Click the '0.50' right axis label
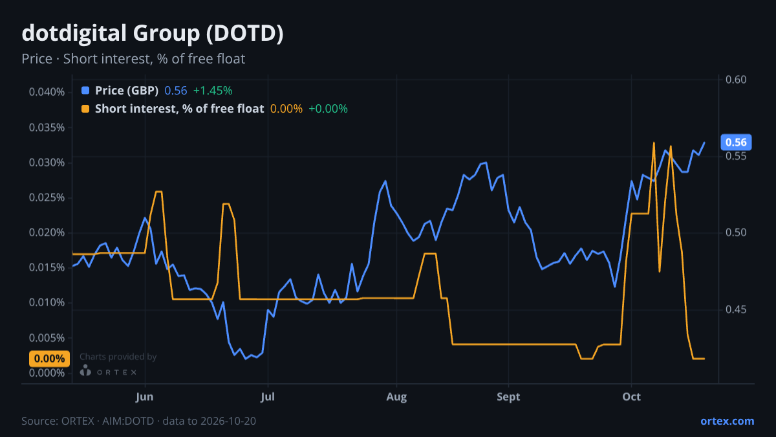 (x=737, y=232)
